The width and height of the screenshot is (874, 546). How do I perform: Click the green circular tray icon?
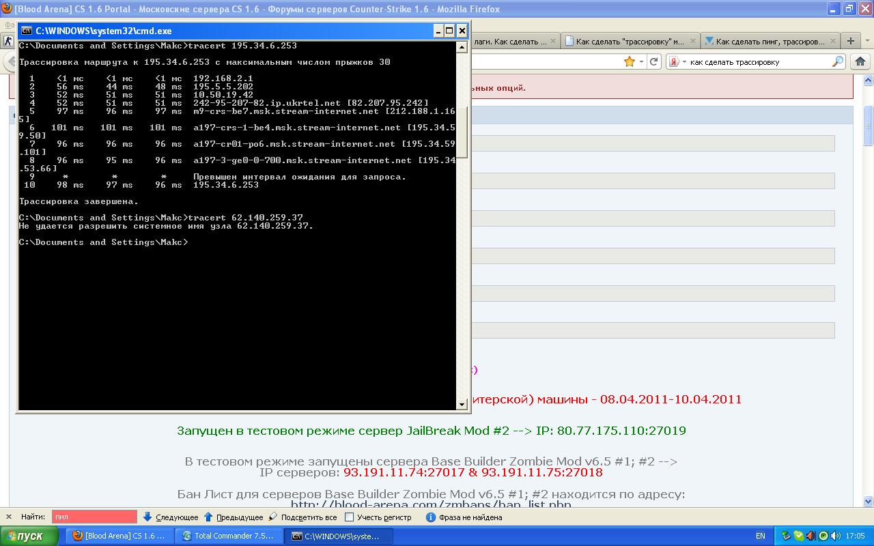[823, 536]
